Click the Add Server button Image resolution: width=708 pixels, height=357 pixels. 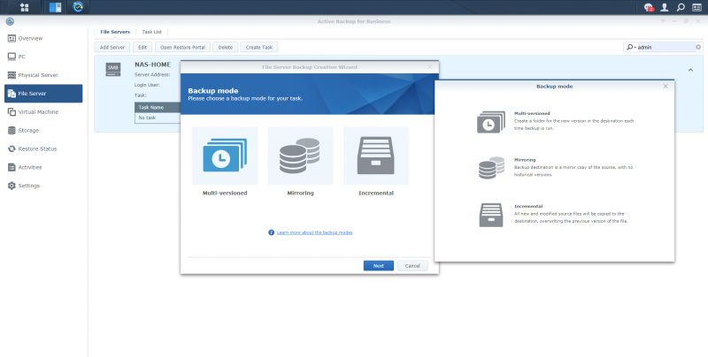coord(112,48)
